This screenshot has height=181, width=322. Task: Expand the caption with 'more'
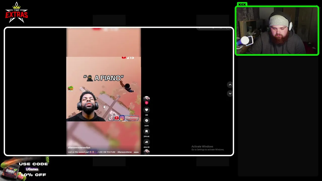click(x=136, y=152)
